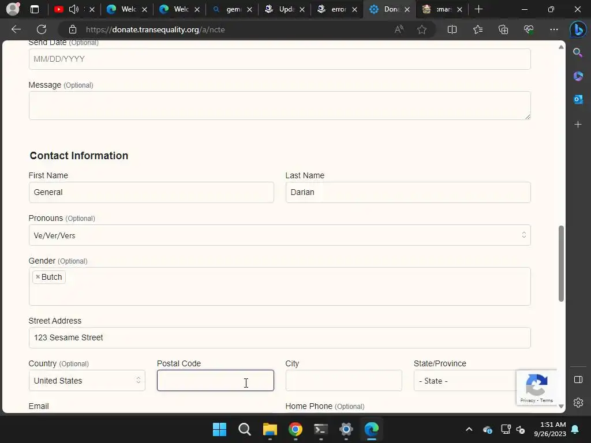
Task: Add this page to favorites star
Action: coord(422,29)
